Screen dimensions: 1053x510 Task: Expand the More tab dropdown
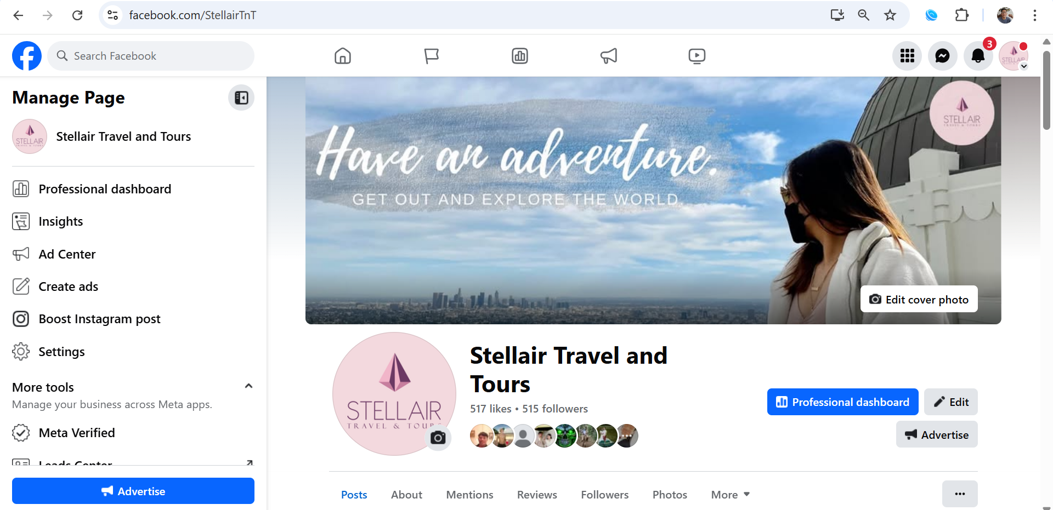click(731, 495)
